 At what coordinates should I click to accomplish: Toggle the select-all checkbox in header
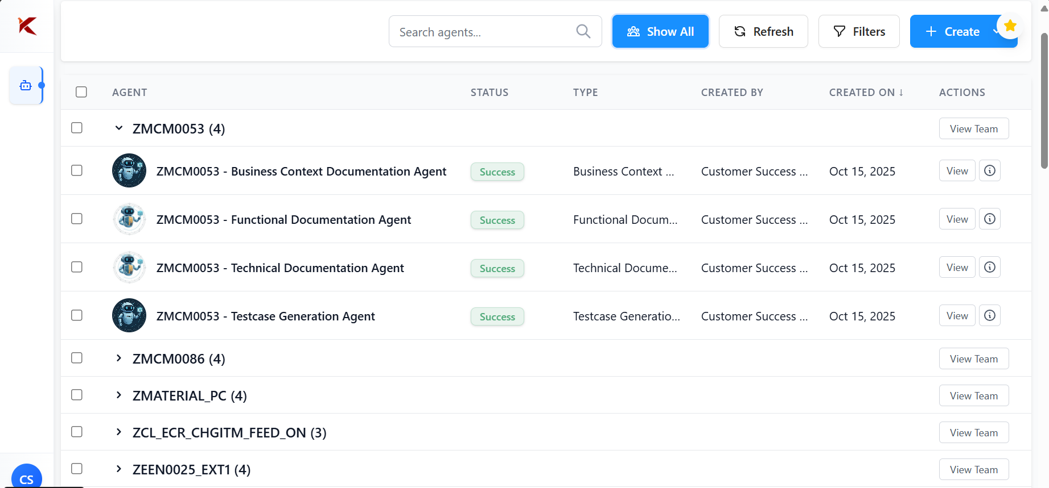(x=81, y=92)
